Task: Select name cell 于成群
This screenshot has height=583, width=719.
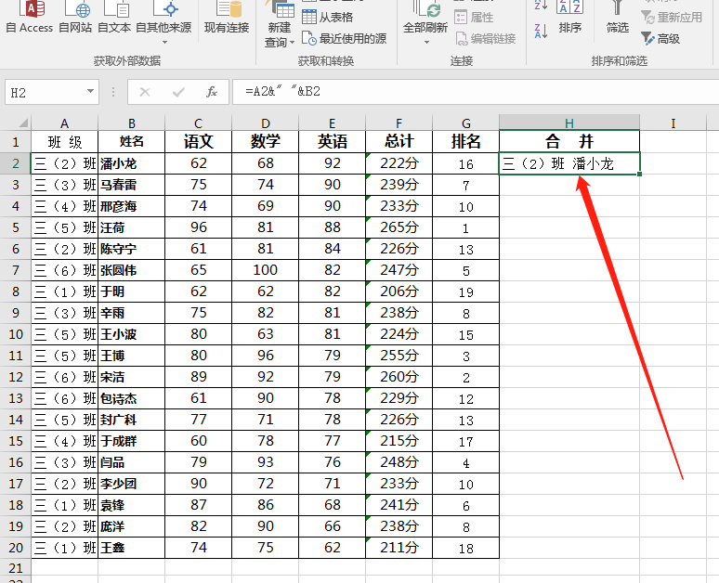Action: 132,441
